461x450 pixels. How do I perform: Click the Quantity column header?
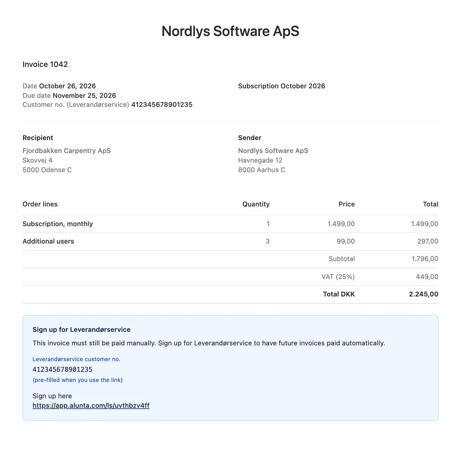[x=256, y=204]
